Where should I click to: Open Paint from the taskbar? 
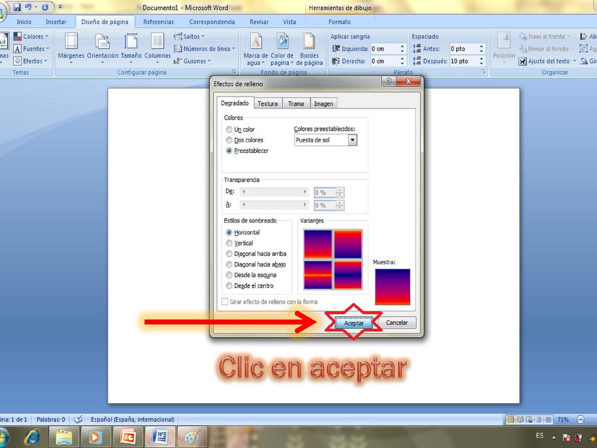click(x=192, y=437)
